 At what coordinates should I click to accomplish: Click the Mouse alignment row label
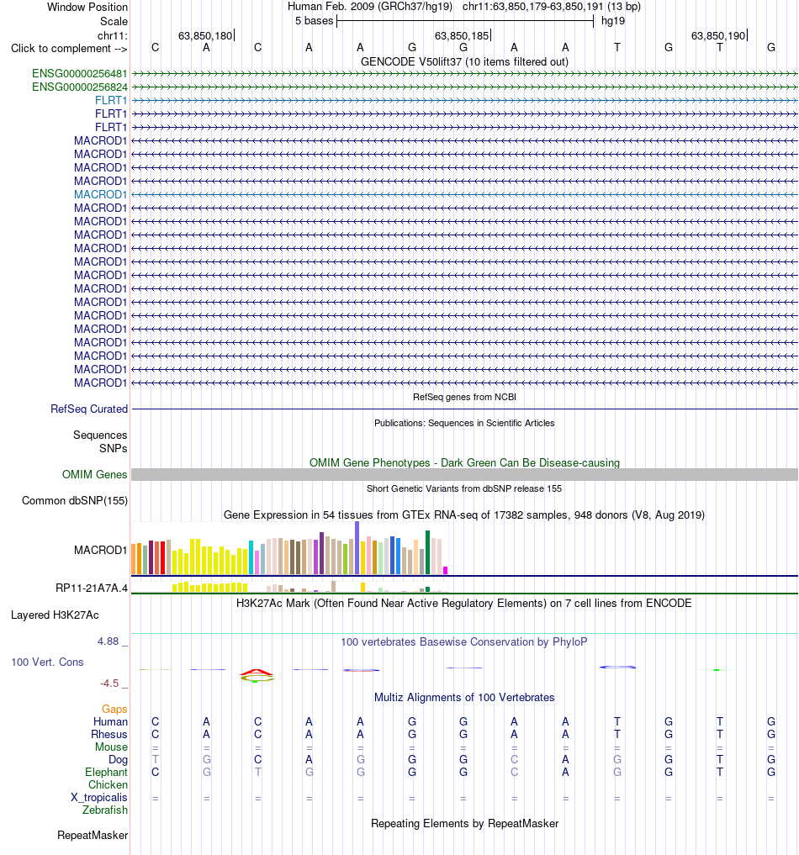pyautogui.click(x=111, y=747)
